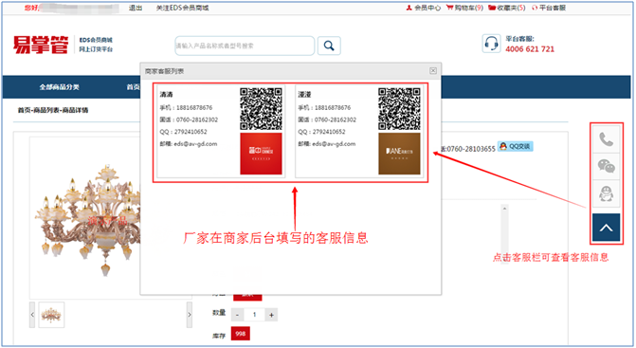The width and height of the screenshot is (636, 348).
Task: Open 全部商品分类 navigation menu
Action: (x=59, y=87)
